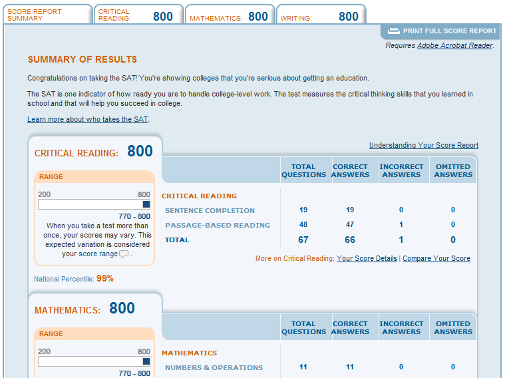Image resolution: width=505 pixels, height=378 pixels.
Task: Click the Compare Your Score link
Action: [436, 258]
